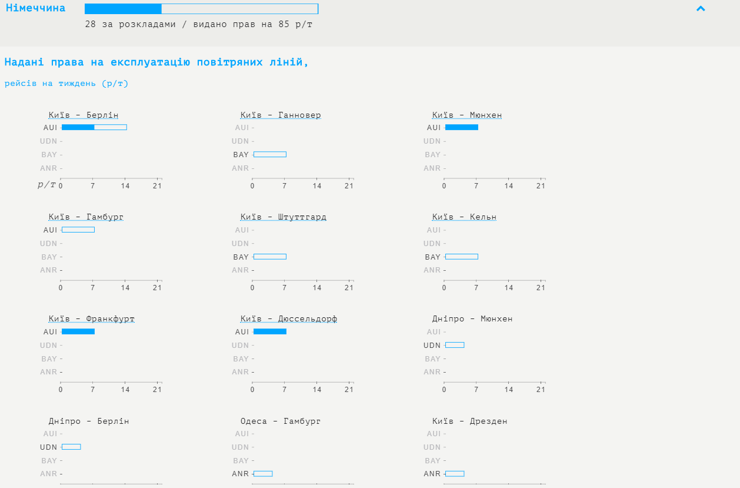This screenshot has width=740, height=488.
Task: Click the ANR bar in Київ - Дрезден chart
Action: click(x=455, y=474)
